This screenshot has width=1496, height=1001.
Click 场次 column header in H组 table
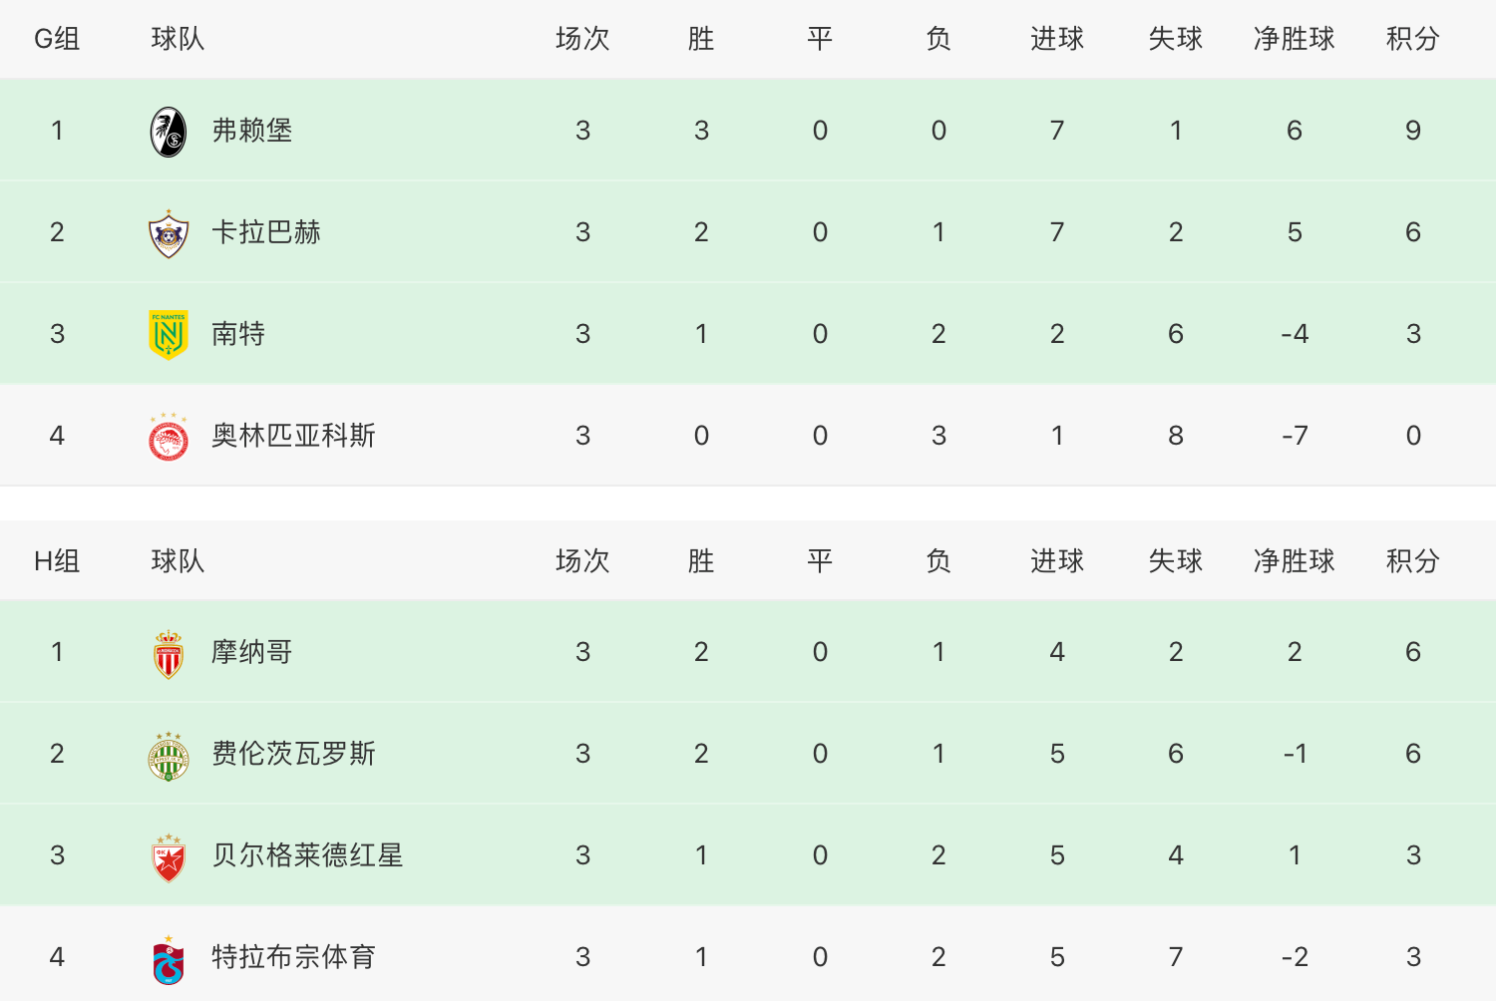pyautogui.click(x=582, y=561)
